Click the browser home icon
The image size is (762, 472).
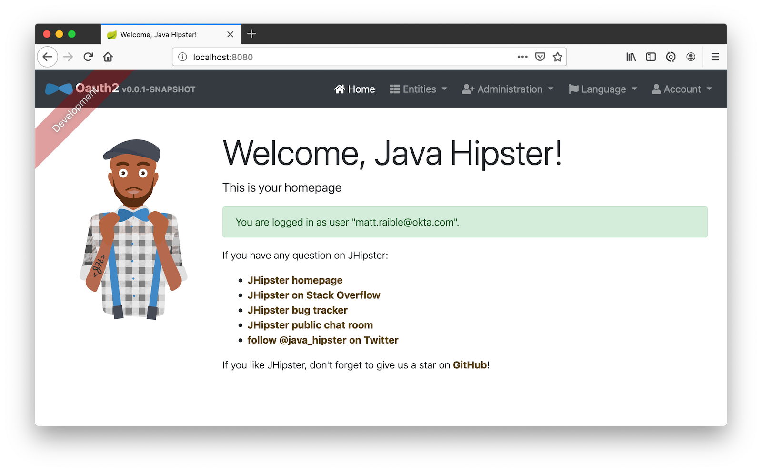point(108,57)
